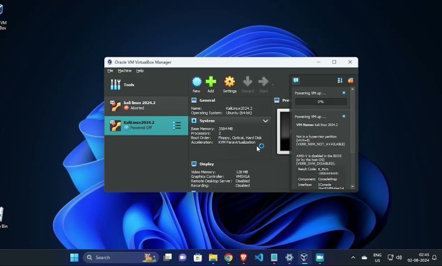Toggle the notification center icon
Screen dimensions: 442x266
[296, 80]
